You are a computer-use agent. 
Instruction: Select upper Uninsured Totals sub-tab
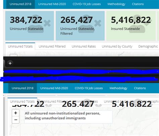click(x=20, y=46)
